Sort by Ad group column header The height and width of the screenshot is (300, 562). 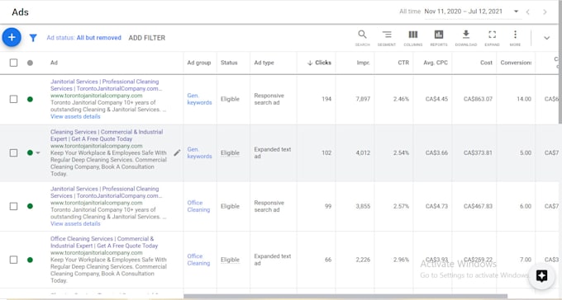199,63
